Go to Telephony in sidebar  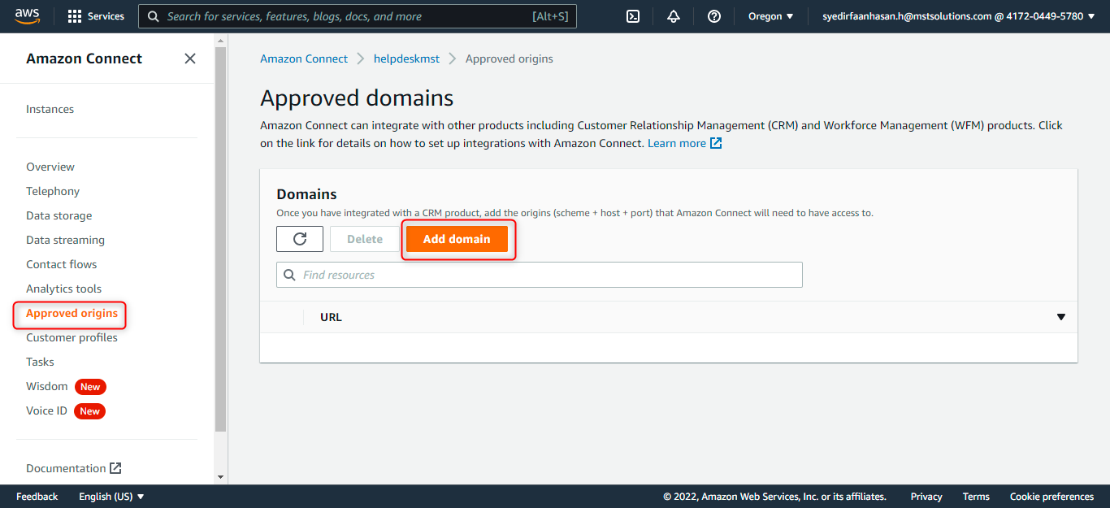point(53,191)
